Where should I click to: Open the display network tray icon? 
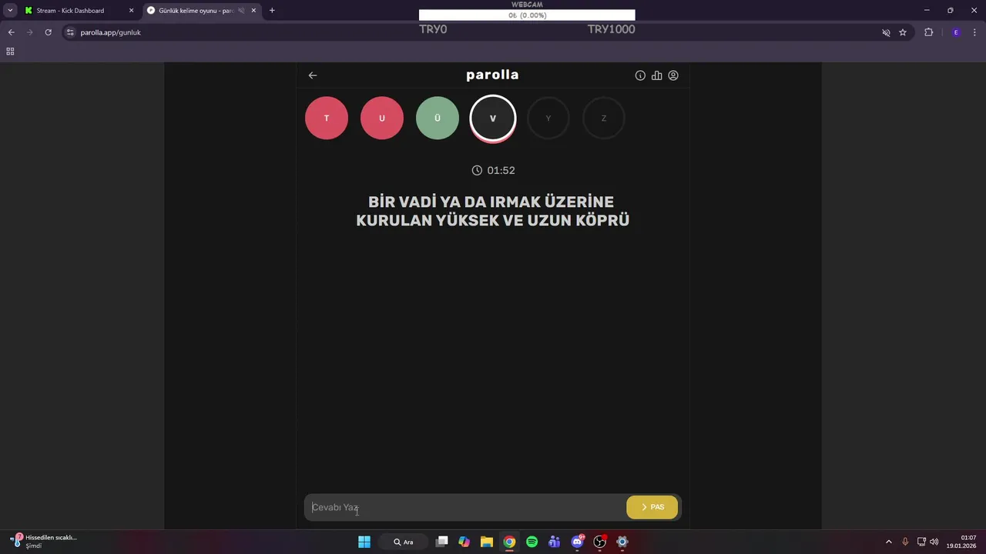click(921, 542)
